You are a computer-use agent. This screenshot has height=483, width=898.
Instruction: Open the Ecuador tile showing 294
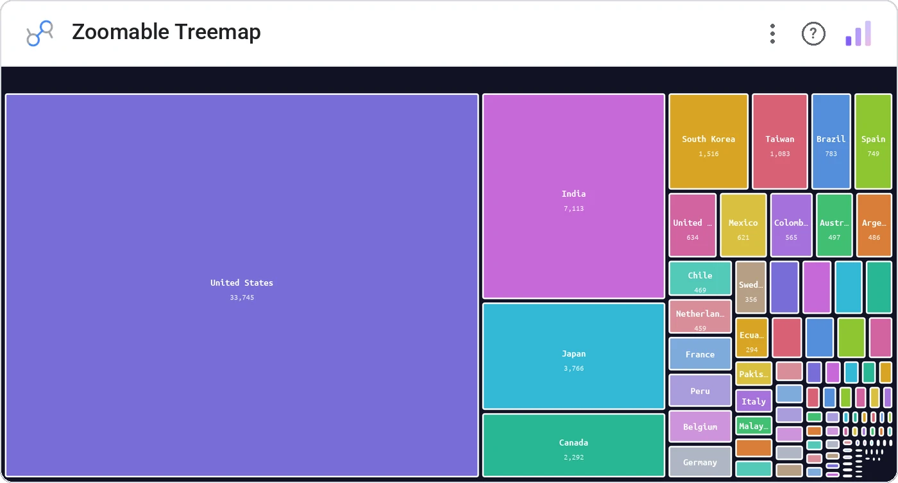[752, 337]
